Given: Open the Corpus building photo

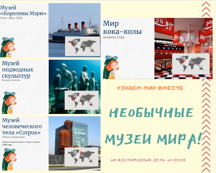Looking at the screenshot, I should [x=75, y=143].
